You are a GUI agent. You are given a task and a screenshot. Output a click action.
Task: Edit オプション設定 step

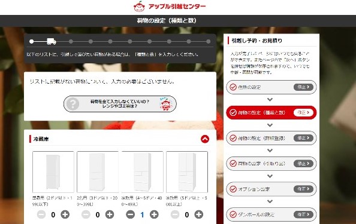[x=303, y=189]
